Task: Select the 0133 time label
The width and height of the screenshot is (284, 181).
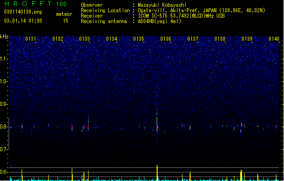Action: 84,39
